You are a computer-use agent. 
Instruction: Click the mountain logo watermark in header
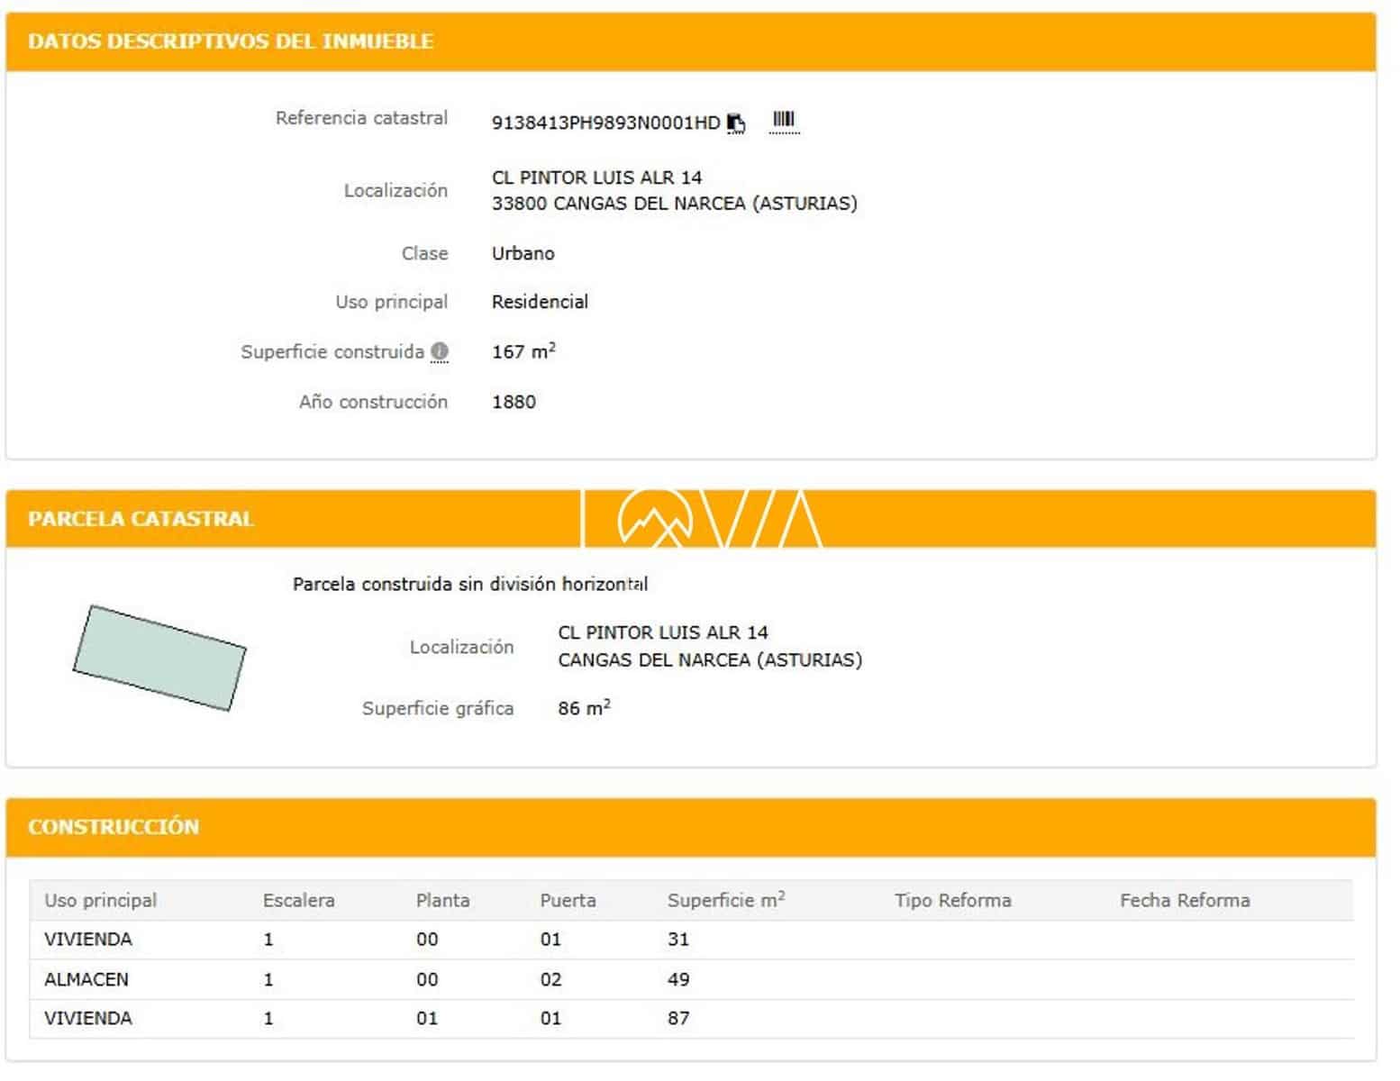(x=655, y=520)
